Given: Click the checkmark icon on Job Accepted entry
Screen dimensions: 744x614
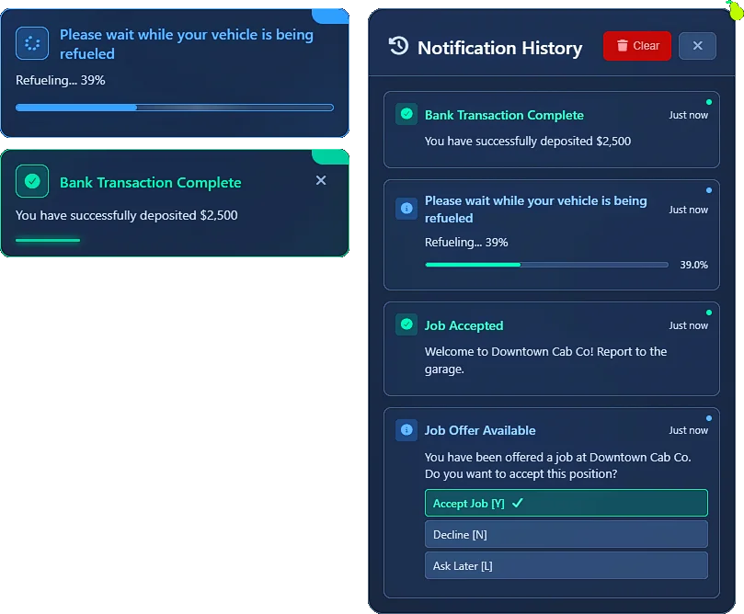Looking at the screenshot, I should click(406, 324).
